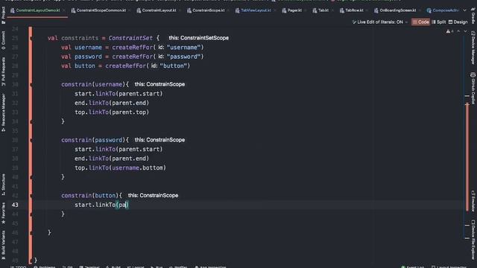Open the Gradle tool window
Image resolution: width=477 pixels, height=268 pixels.
pyautogui.click(x=473, y=16)
